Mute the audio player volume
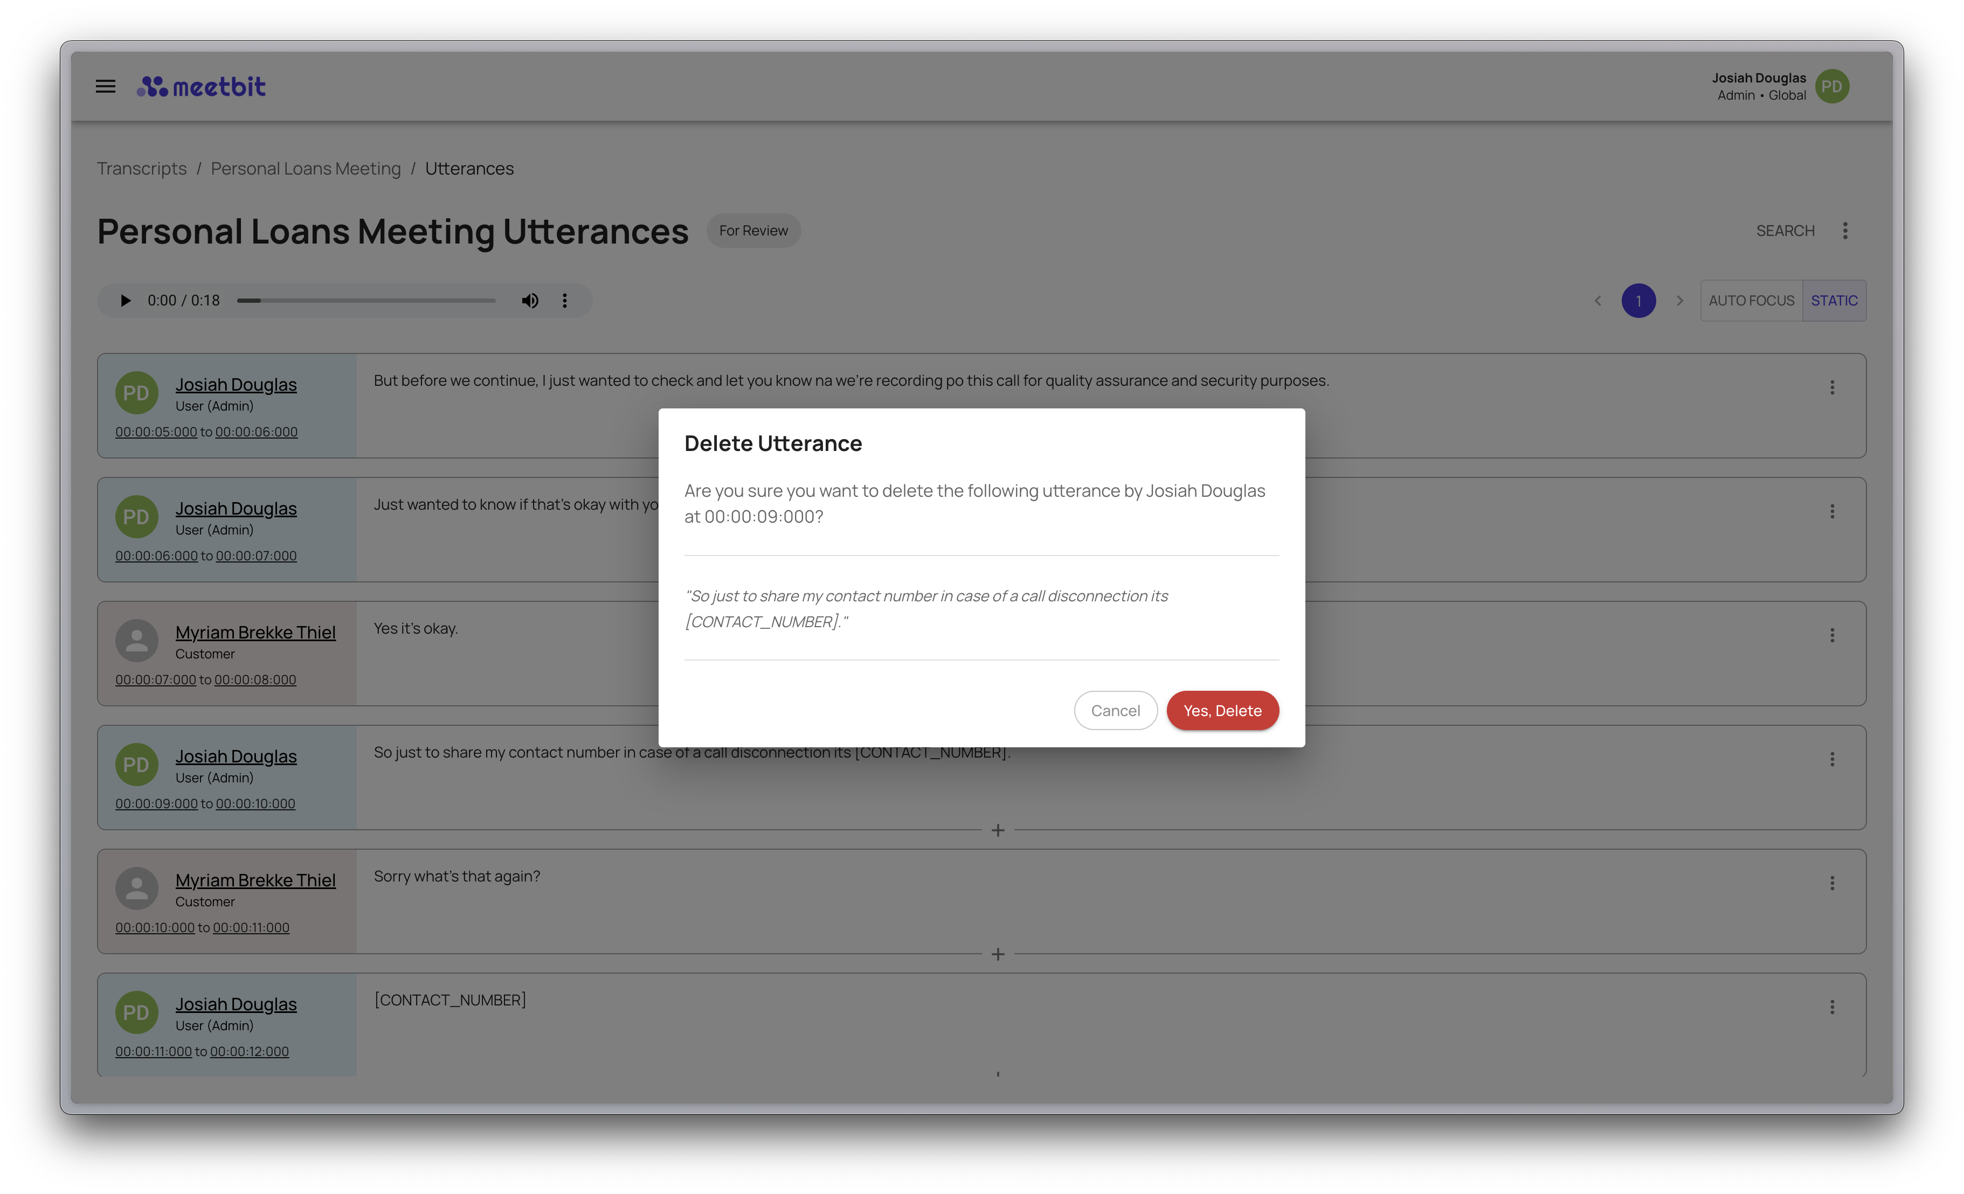 (x=530, y=301)
